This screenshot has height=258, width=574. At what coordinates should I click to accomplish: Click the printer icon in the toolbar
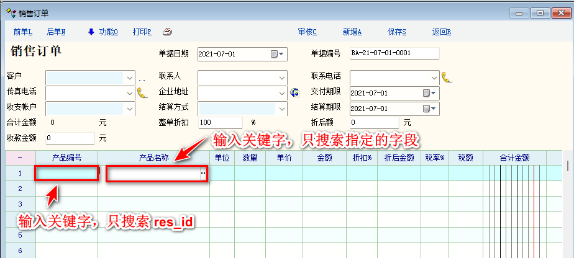pos(167,32)
